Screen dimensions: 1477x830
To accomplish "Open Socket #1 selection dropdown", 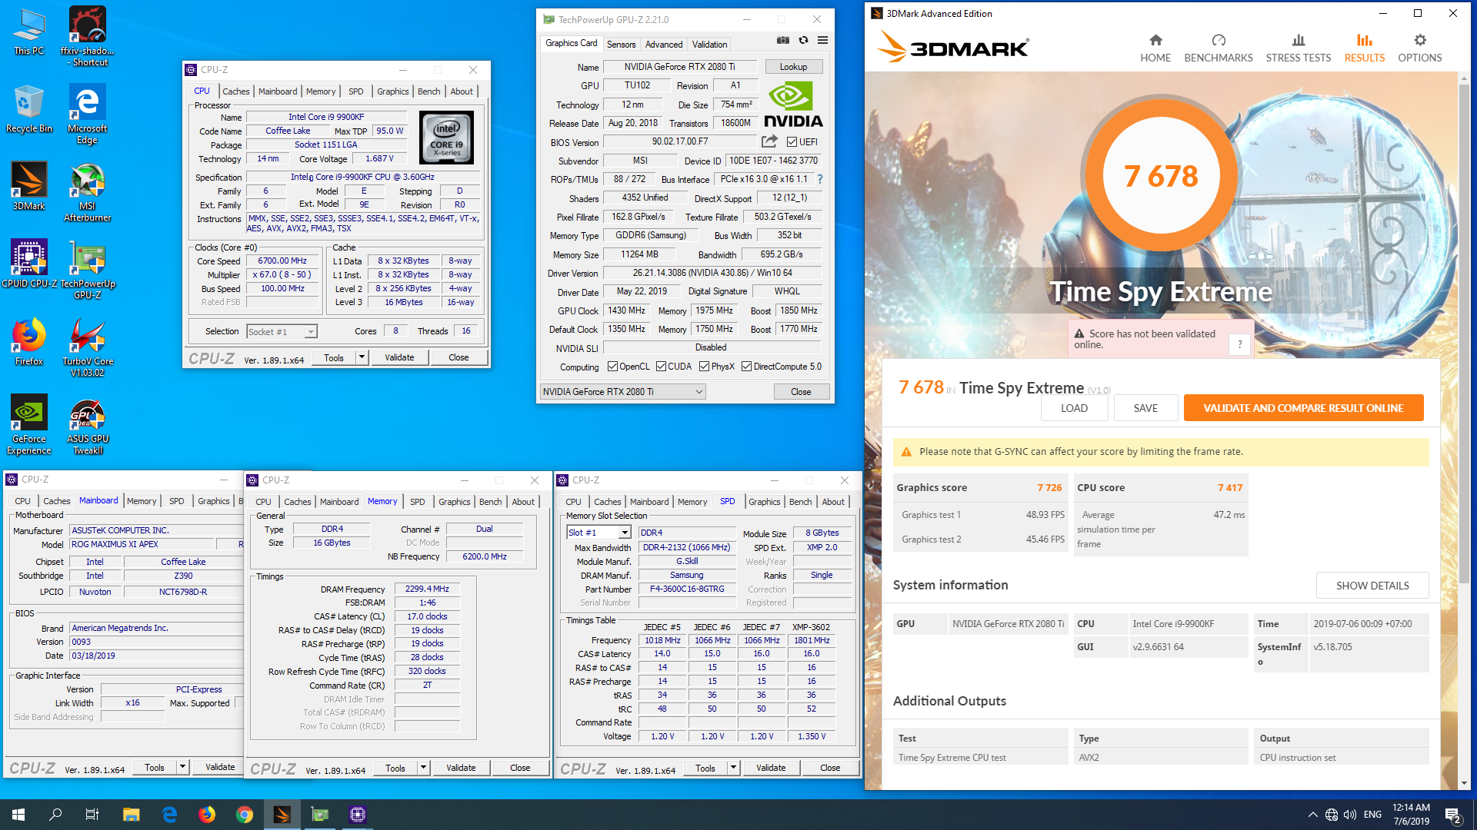I will [x=282, y=332].
